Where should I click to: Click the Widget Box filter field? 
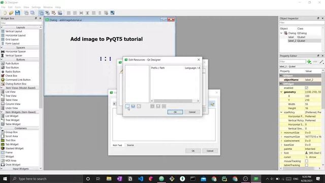[x=21, y=23]
